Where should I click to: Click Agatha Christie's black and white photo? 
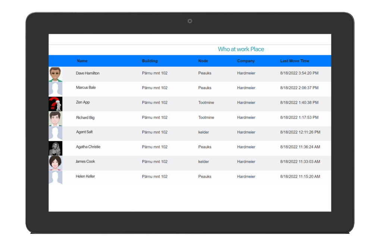tap(56, 148)
